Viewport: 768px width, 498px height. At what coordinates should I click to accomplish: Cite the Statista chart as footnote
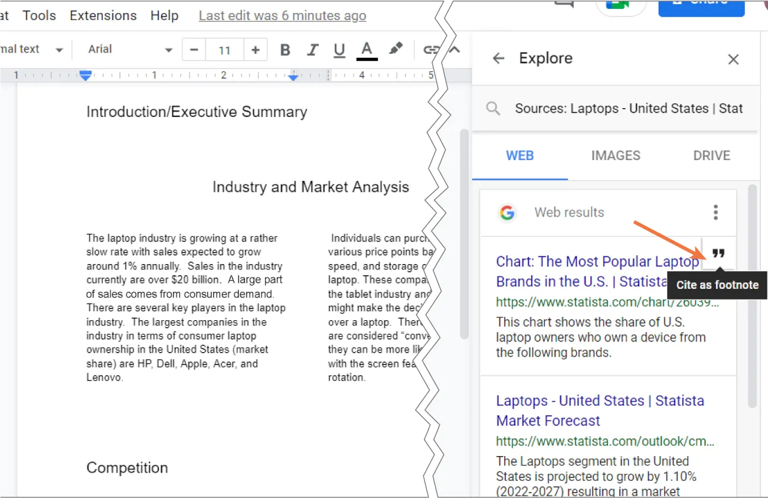(x=718, y=253)
